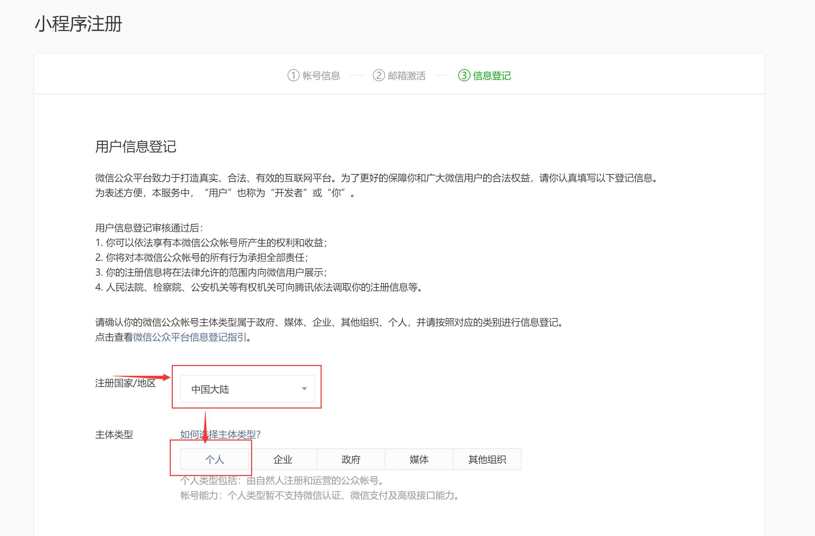Click the 帐号能力 description line
The height and width of the screenshot is (536, 815).
[x=320, y=495]
